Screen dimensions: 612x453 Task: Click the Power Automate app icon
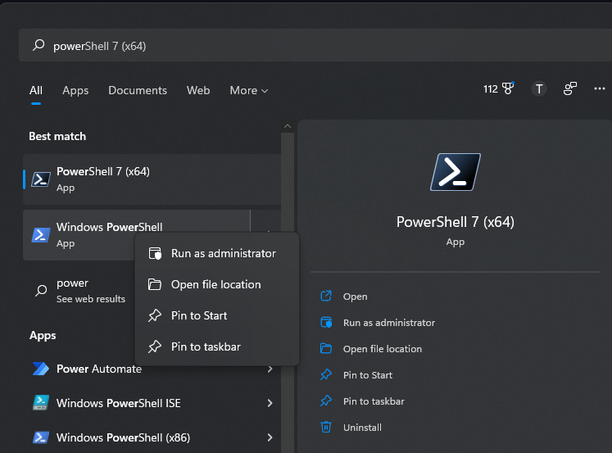[x=40, y=369]
